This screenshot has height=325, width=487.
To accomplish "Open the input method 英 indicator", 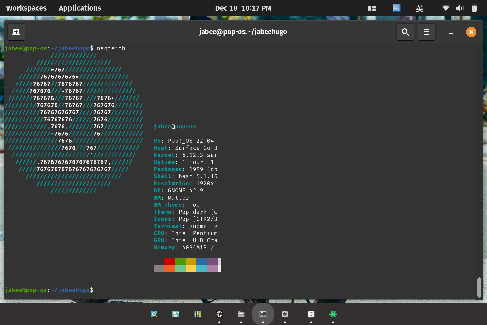I will [420, 8].
